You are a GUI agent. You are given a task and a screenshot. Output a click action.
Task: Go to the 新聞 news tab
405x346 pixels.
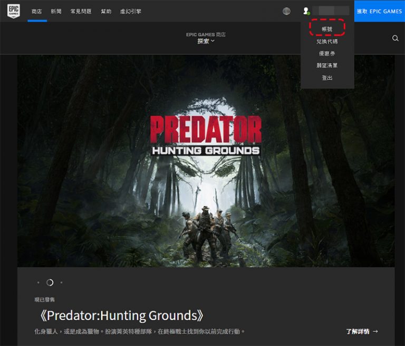(56, 12)
